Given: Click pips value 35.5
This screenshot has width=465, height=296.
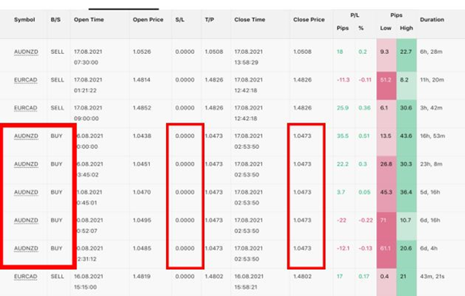Looking at the screenshot, I should (342, 136).
